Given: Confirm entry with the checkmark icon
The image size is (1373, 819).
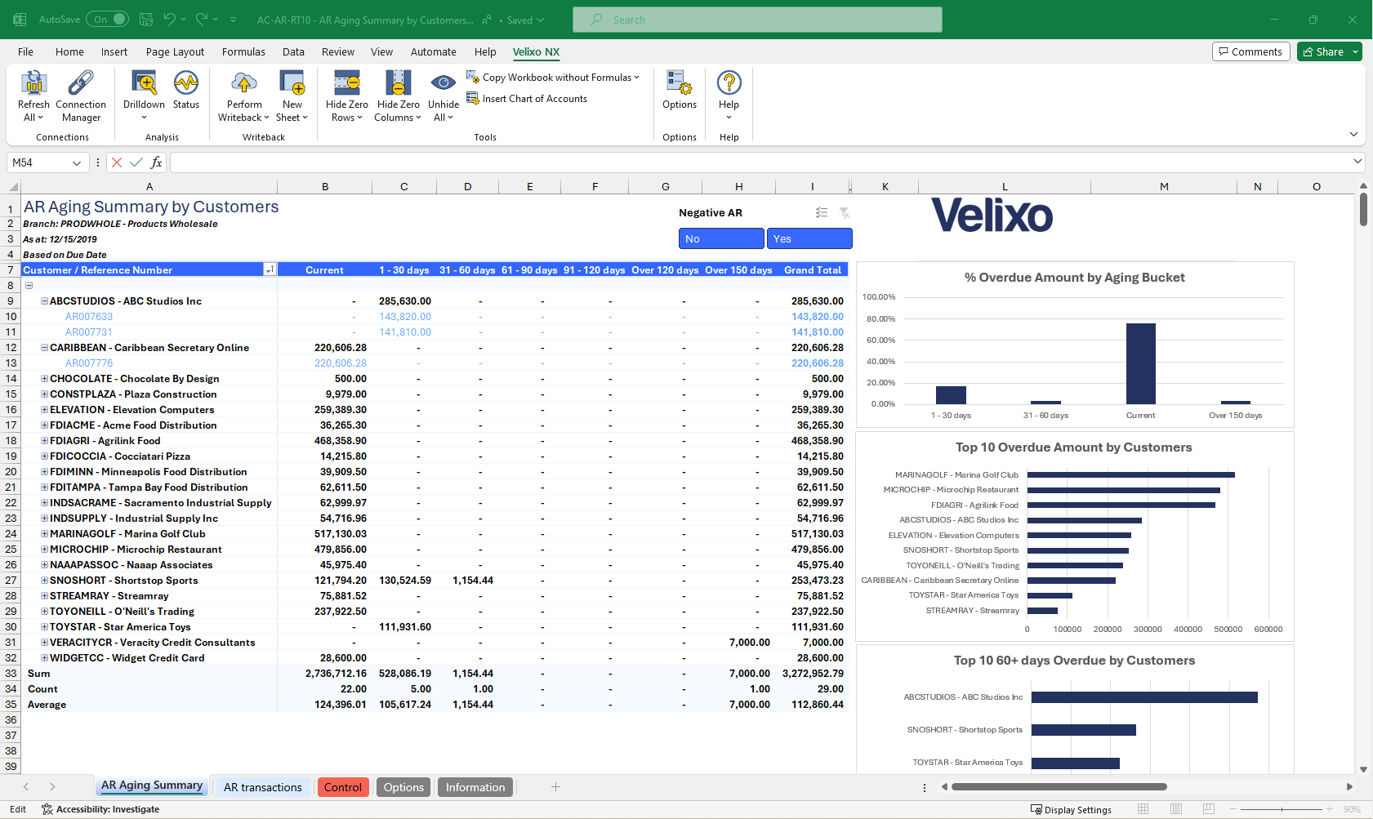Looking at the screenshot, I should tap(136, 162).
